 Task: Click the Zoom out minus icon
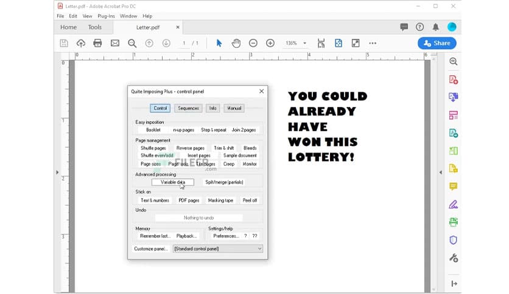253,43
